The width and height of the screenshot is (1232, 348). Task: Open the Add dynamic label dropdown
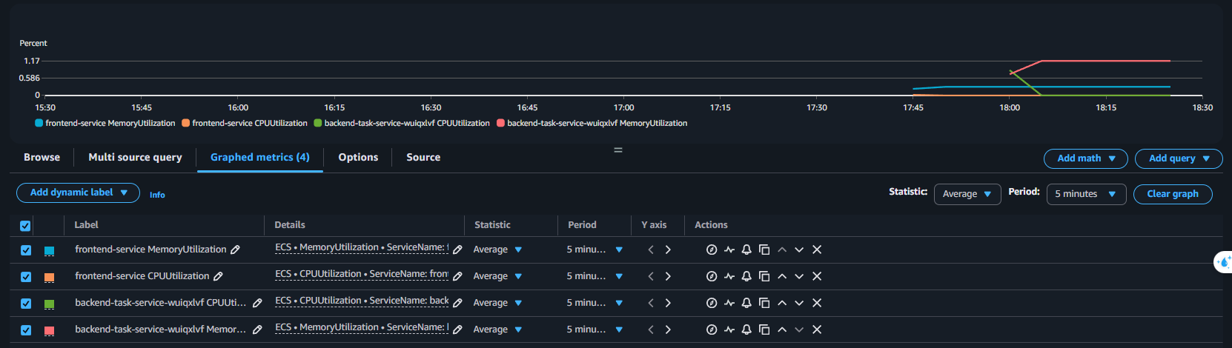coord(78,193)
